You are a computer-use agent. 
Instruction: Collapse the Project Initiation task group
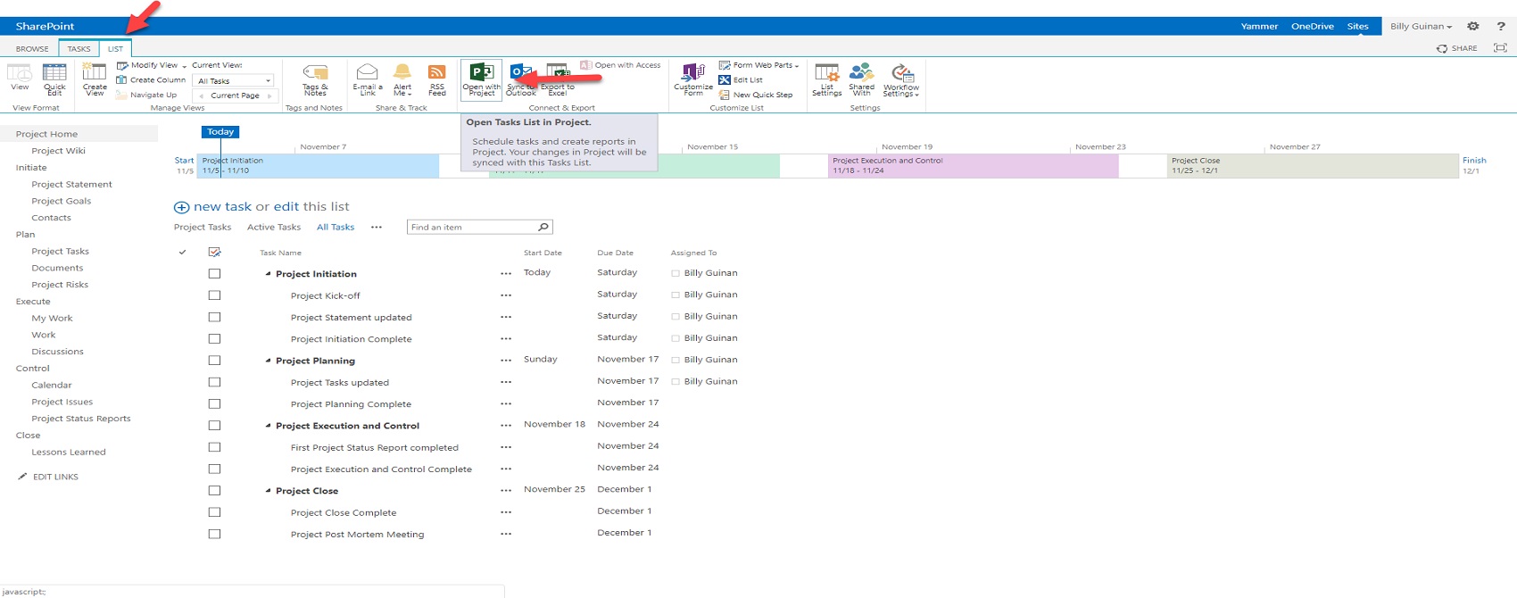click(x=268, y=274)
